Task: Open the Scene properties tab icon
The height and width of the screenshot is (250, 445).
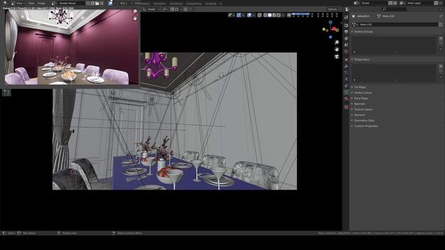Action: [x=346, y=44]
